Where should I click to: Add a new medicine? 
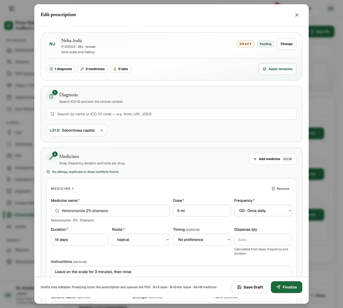pos(273,159)
